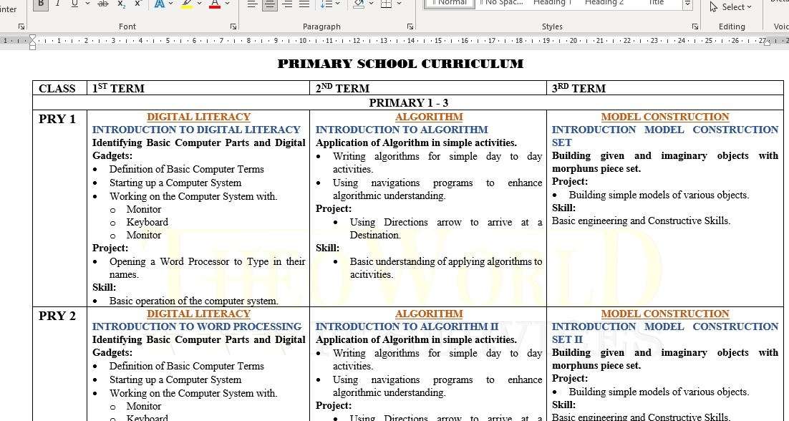Click MODEL CONSTRUCTION heading in PRY 1 row
The height and width of the screenshot is (421, 789).
tap(664, 117)
